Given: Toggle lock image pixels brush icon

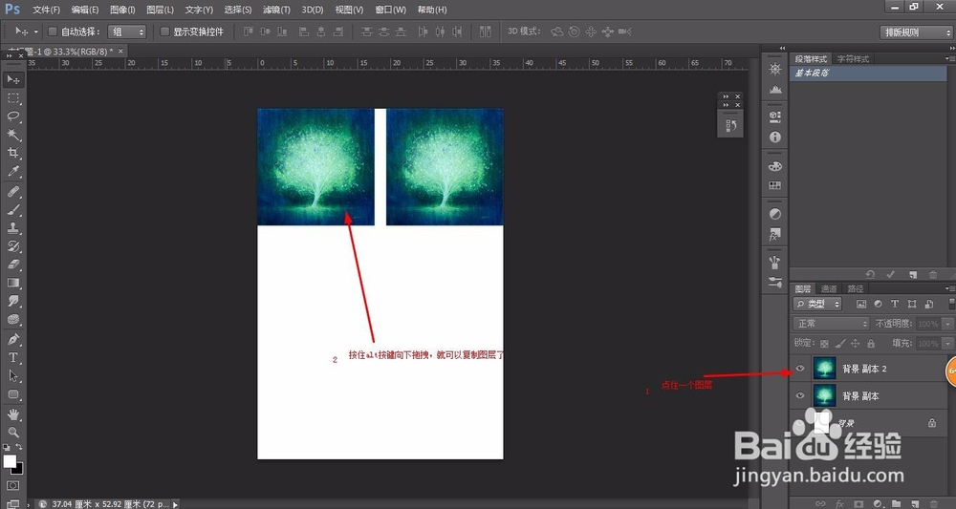Looking at the screenshot, I should click(x=840, y=344).
